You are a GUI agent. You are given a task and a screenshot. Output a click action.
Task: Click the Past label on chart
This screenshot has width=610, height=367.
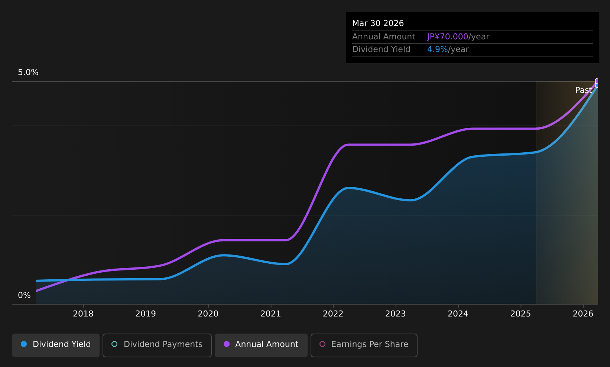pyautogui.click(x=583, y=90)
